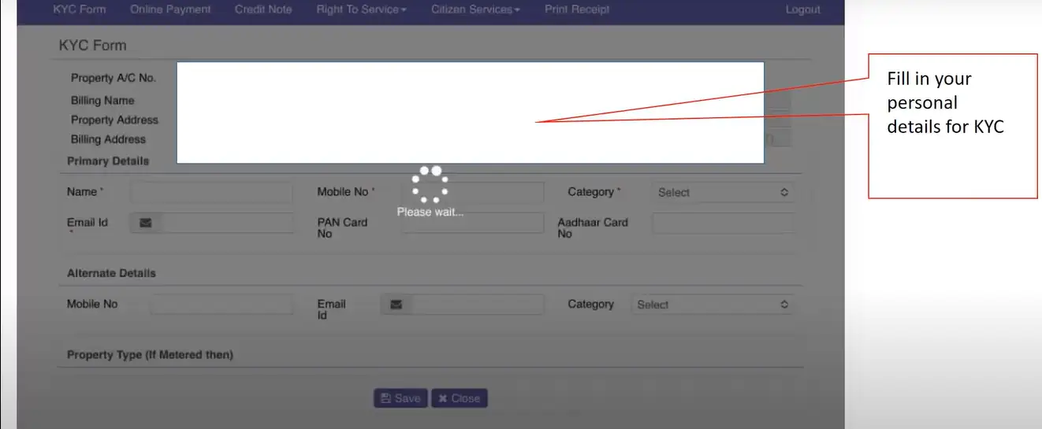The width and height of the screenshot is (1042, 429).
Task: Open the alternate Category select dropdown
Action: [713, 305]
